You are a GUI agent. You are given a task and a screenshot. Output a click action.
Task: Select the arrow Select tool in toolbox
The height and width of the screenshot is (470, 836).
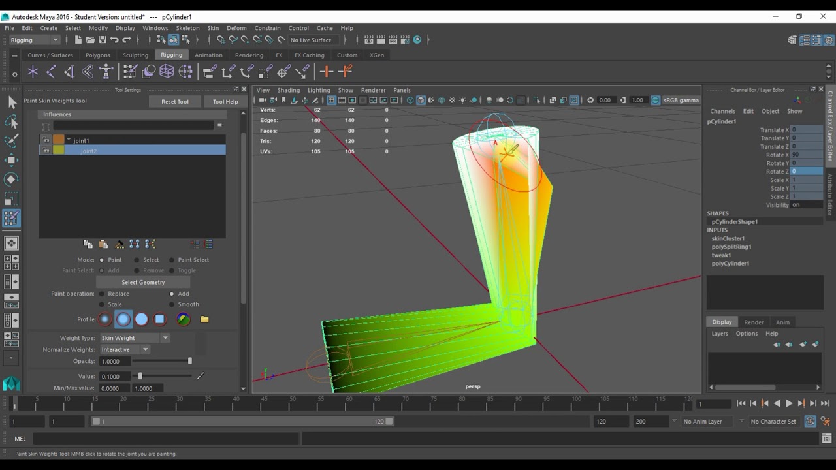coord(12,102)
